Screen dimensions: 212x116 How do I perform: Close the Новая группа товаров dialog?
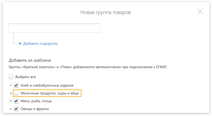200,12
